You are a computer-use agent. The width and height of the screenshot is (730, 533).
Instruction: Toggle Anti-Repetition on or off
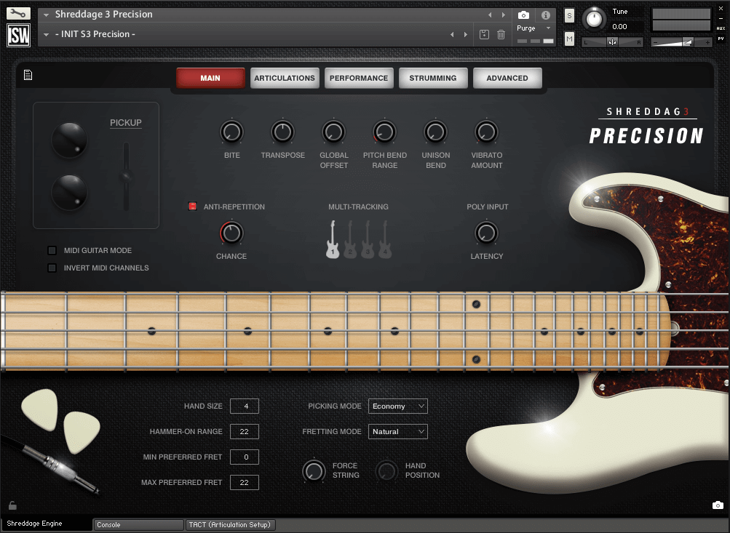pyautogui.click(x=193, y=207)
